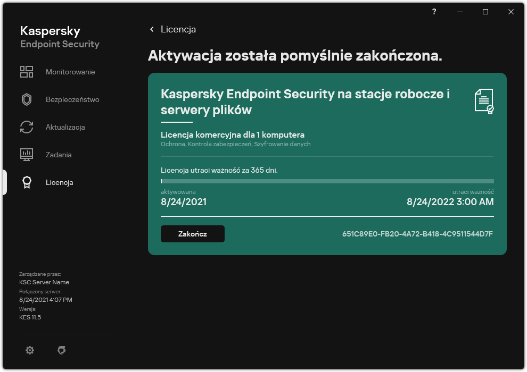Screen dimensions: 527x372
Task: Open help using the question mark icon
Action: pos(433,12)
